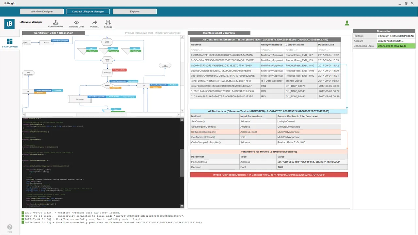The height and width of the screenshot is (235, 418).
Task: Click the Maintain Smart Contracts header
Action: 219,33
